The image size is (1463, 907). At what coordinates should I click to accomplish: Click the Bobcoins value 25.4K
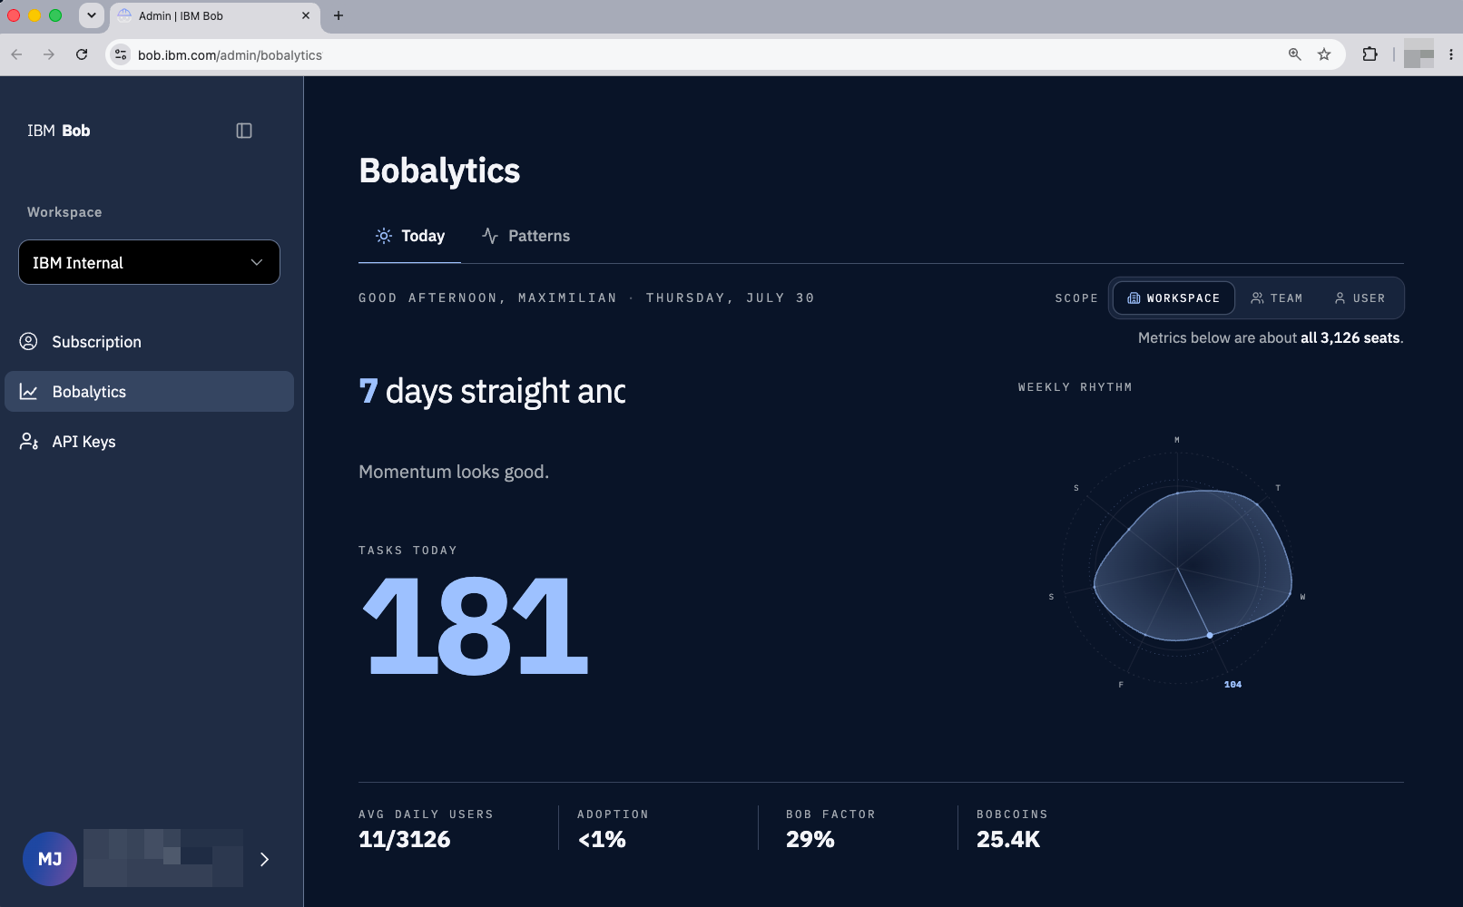[x=1008, y=839]
